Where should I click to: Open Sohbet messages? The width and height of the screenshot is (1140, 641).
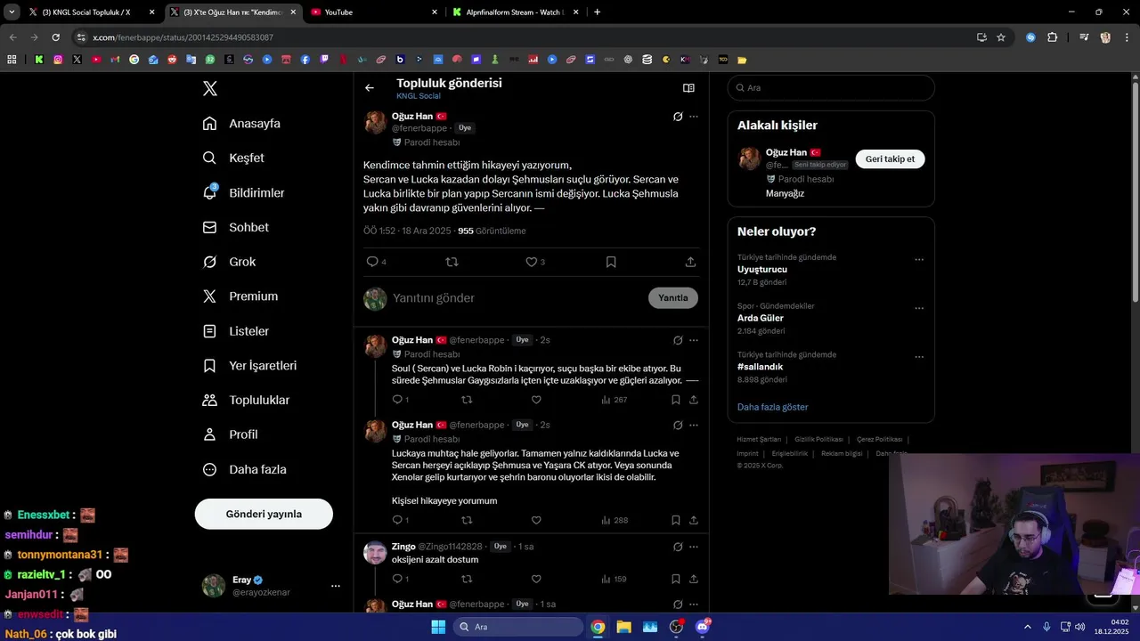tap(236, 227)
